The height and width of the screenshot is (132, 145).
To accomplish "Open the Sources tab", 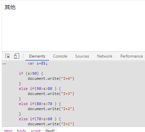I will pos(82,56).
